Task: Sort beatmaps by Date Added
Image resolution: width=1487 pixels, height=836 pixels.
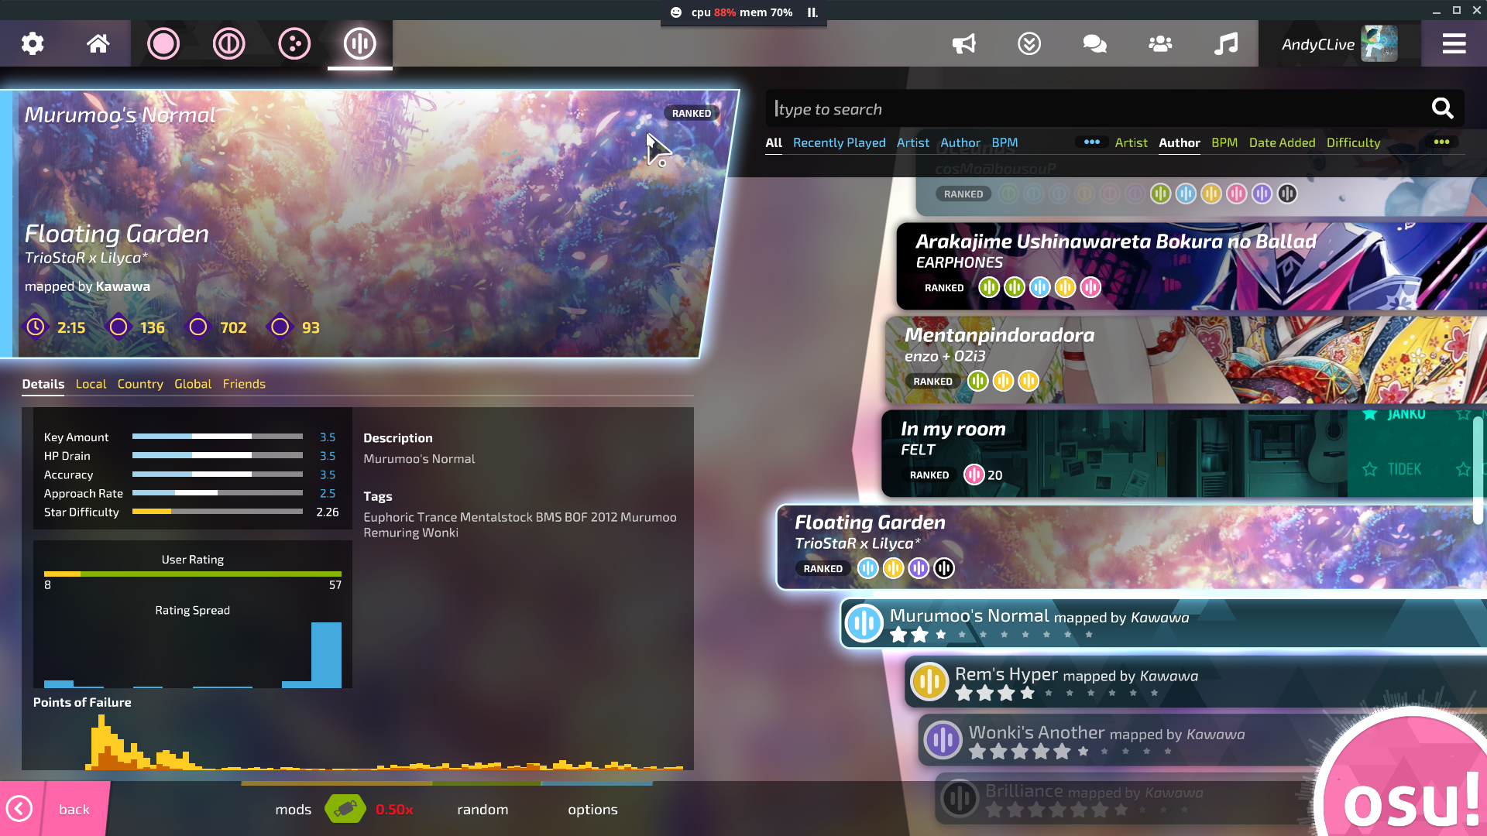Action: 1282,142
